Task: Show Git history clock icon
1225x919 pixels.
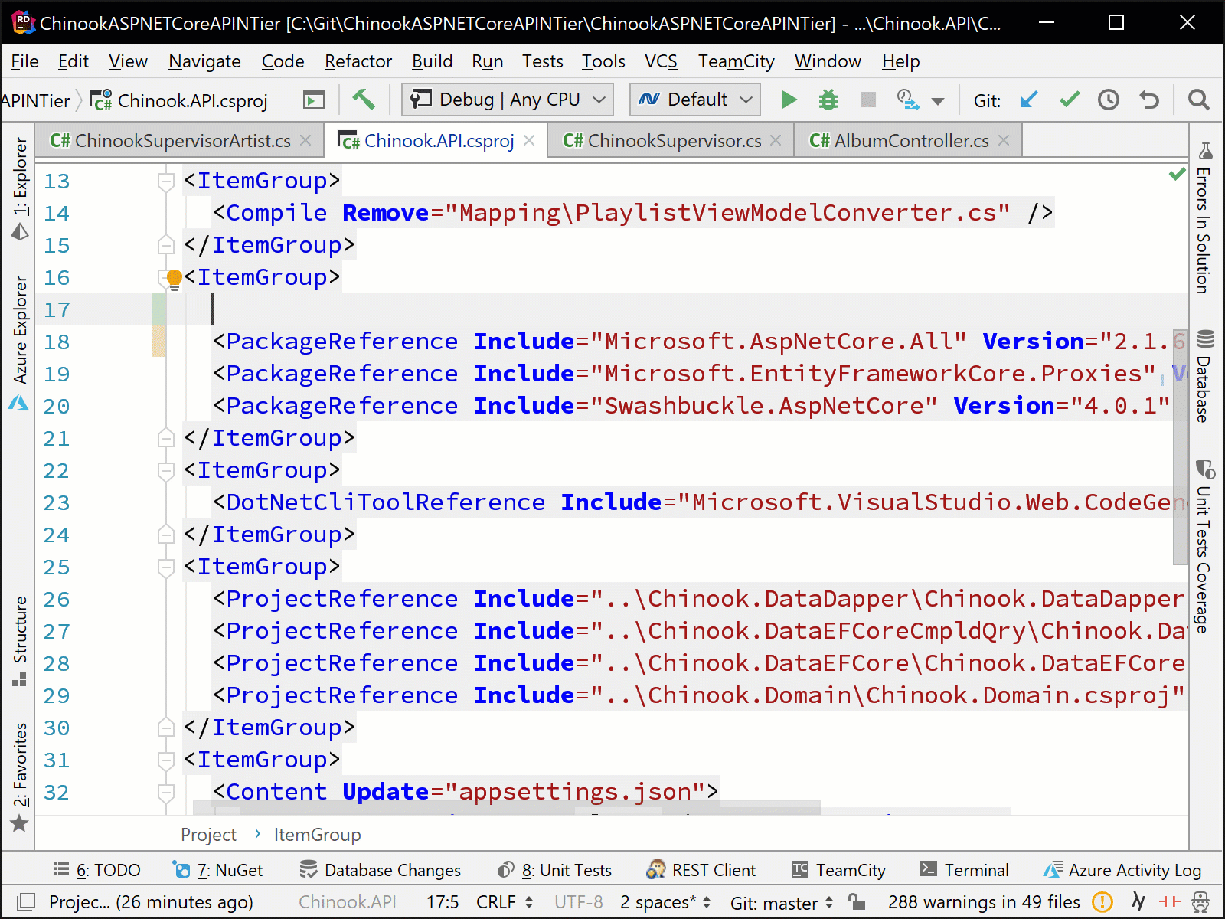Action: pos(1109,100)
